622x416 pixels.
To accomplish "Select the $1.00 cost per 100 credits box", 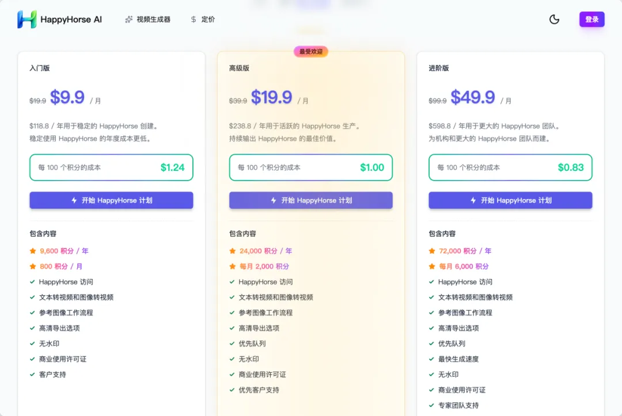I will (311, 167).
